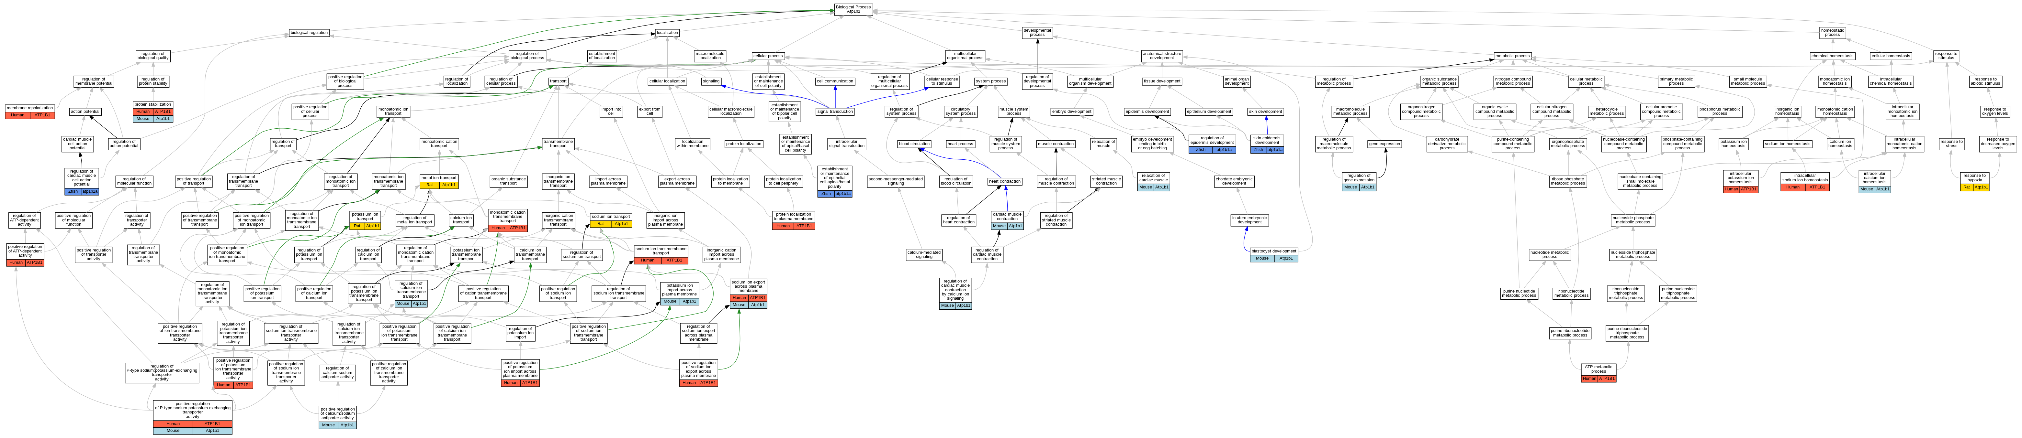Select "inorganic cation import across plasma membrane" node
2022x438 pixels.
pos(721,255)
